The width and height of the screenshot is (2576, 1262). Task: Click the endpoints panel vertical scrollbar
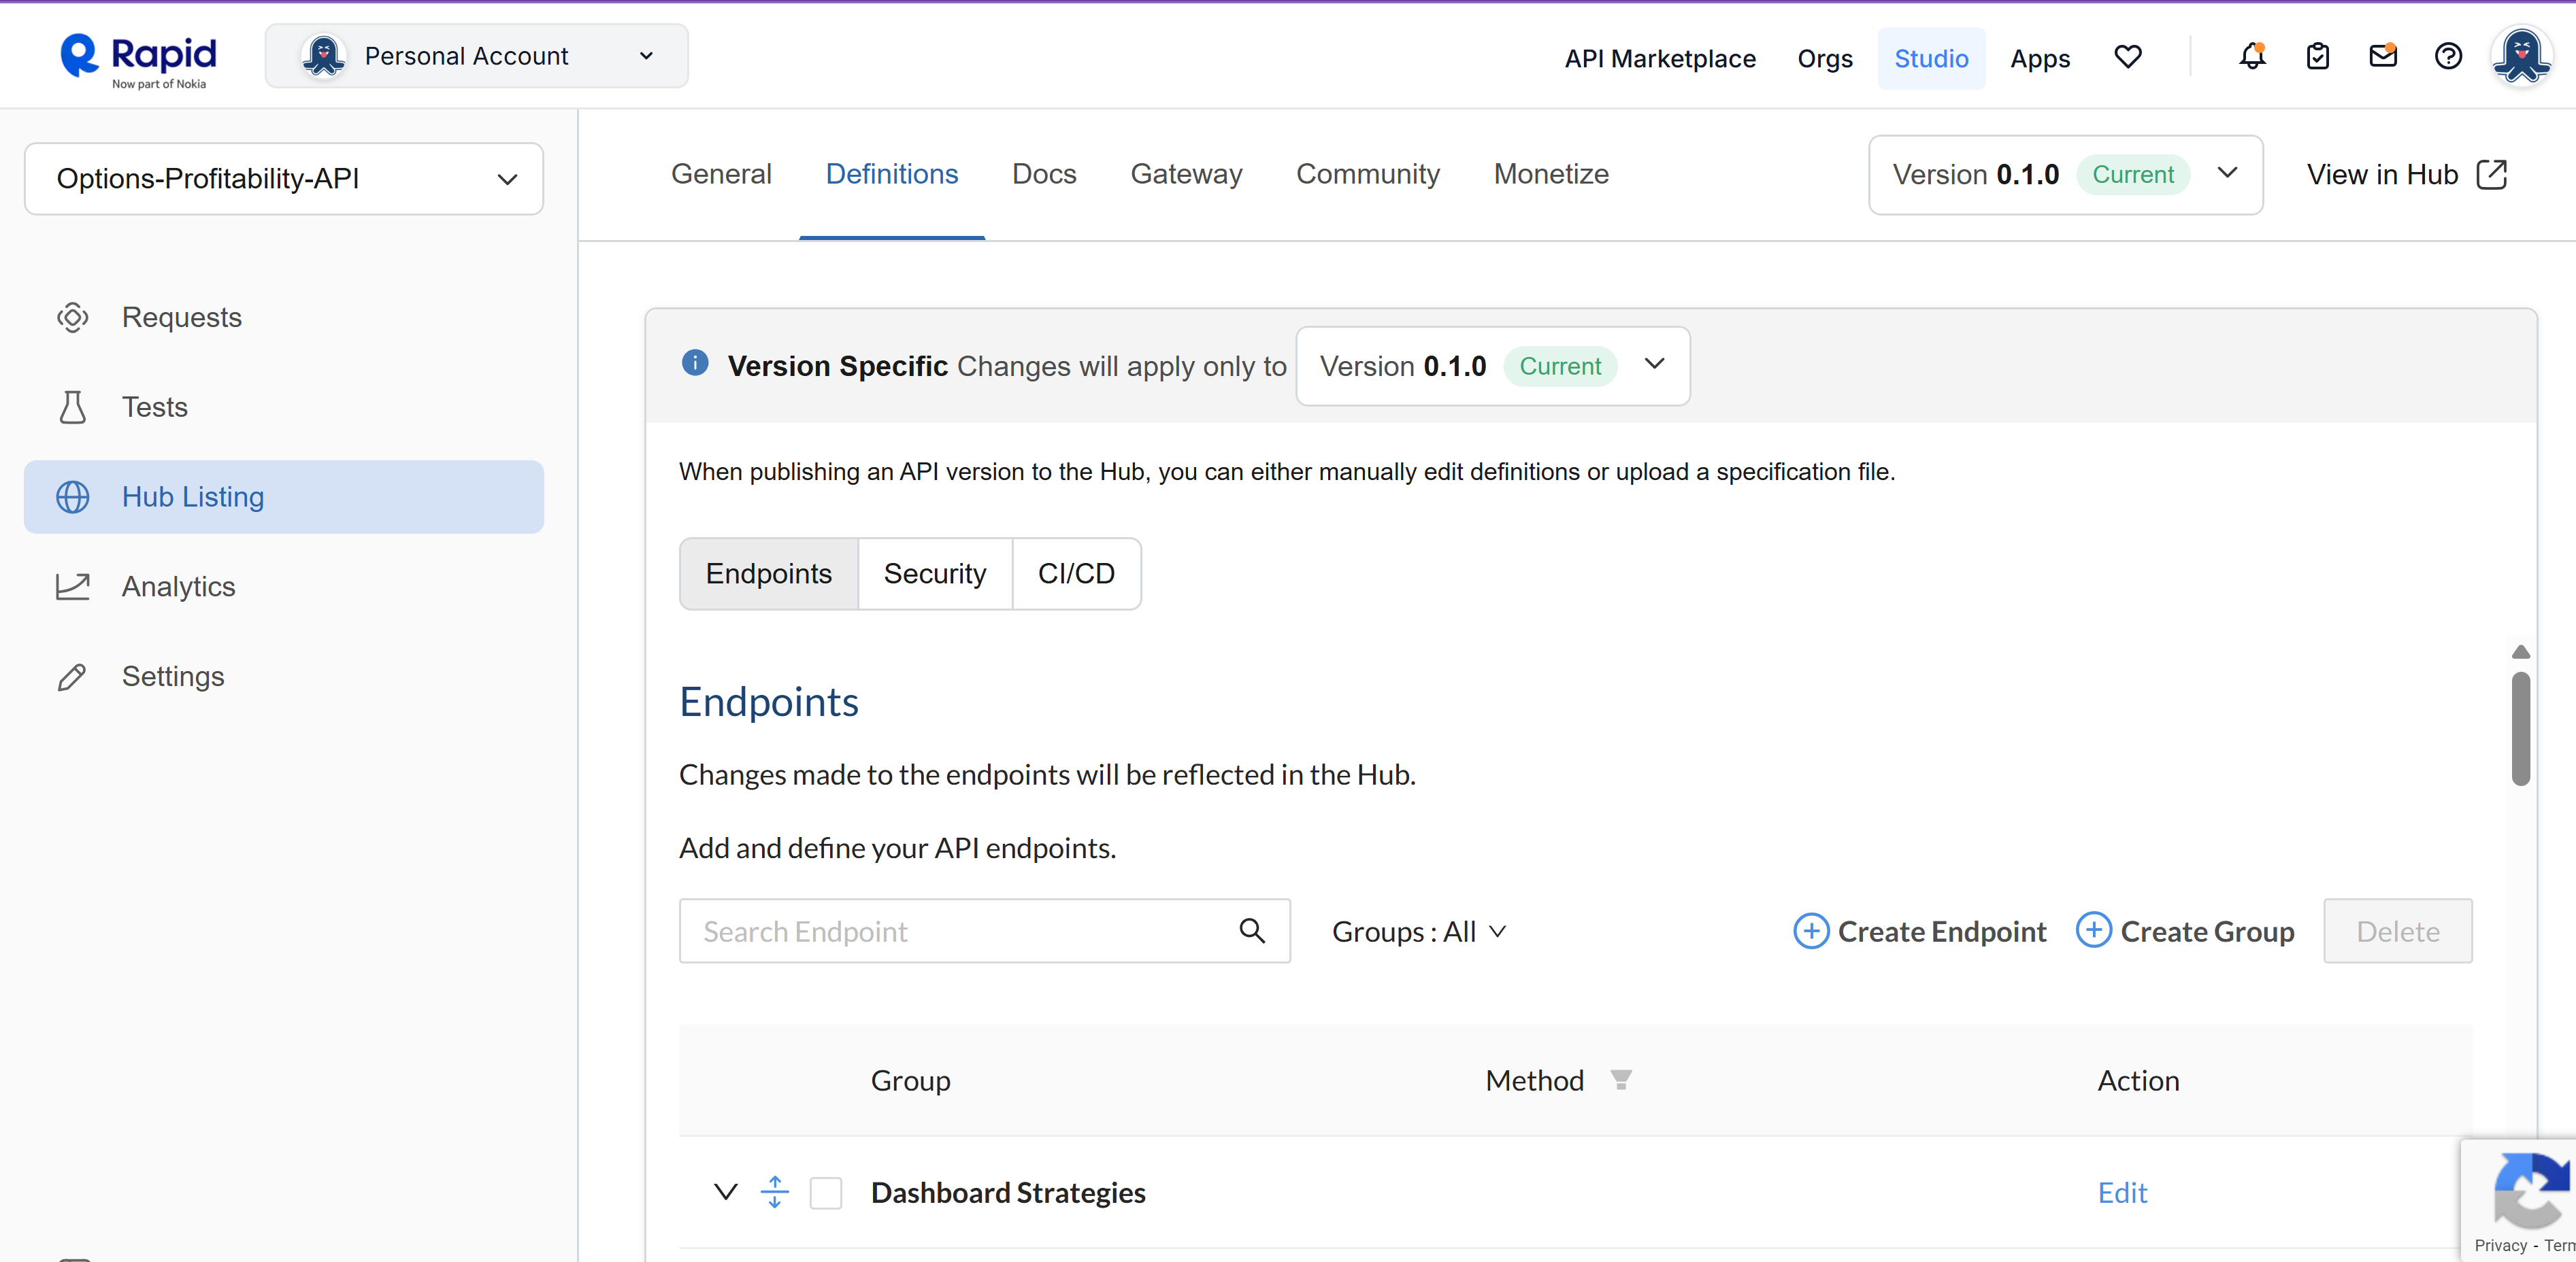pyautogui.click(x=2520, y=728)
